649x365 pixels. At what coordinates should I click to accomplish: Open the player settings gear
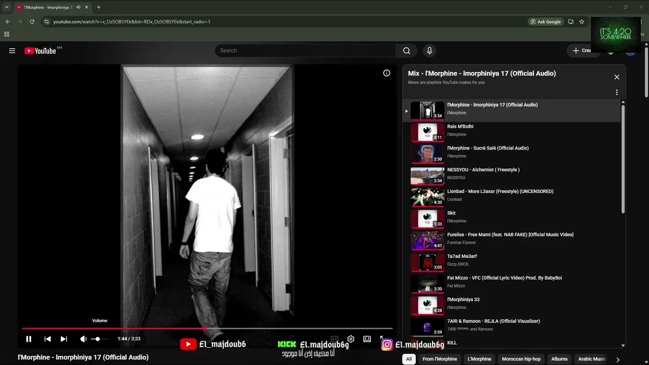click(x=351, y=339)
